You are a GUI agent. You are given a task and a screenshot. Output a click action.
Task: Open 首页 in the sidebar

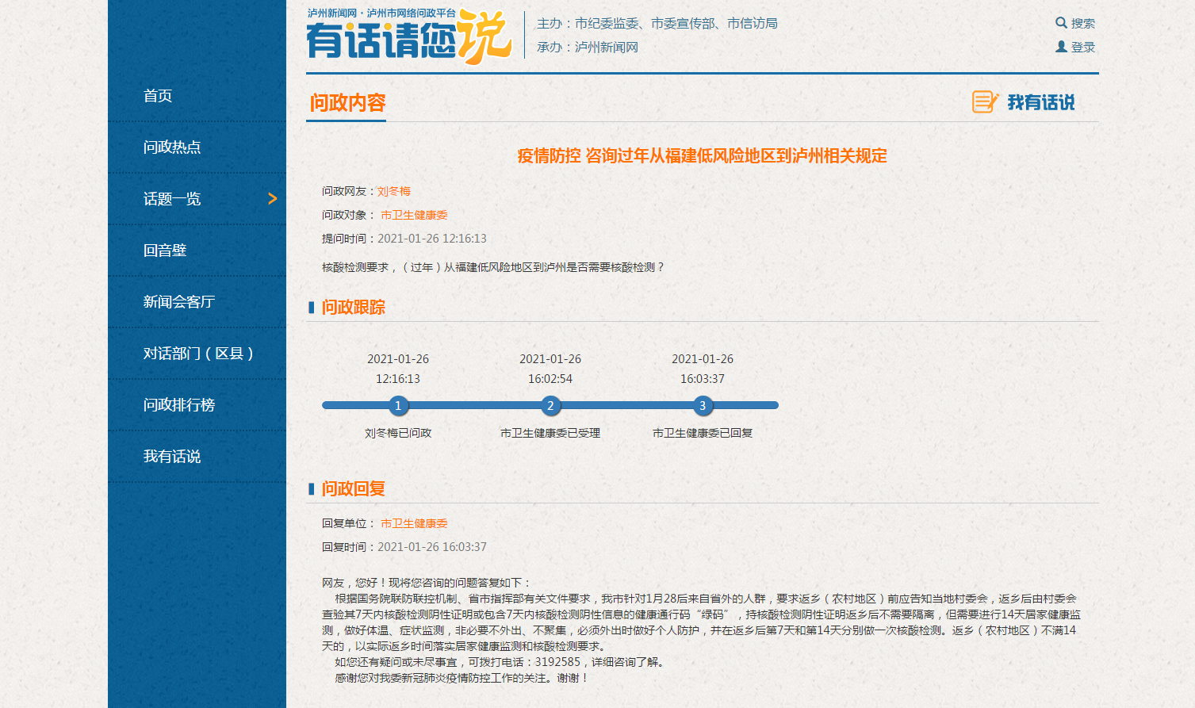click(x=158, y=96)
